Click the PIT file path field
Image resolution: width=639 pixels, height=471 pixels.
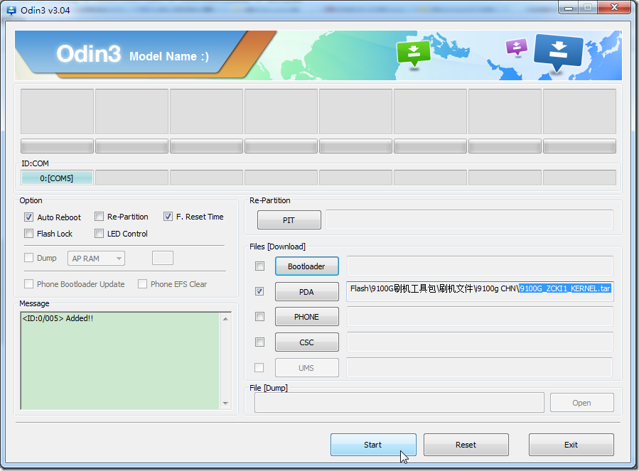coord(469,220)
